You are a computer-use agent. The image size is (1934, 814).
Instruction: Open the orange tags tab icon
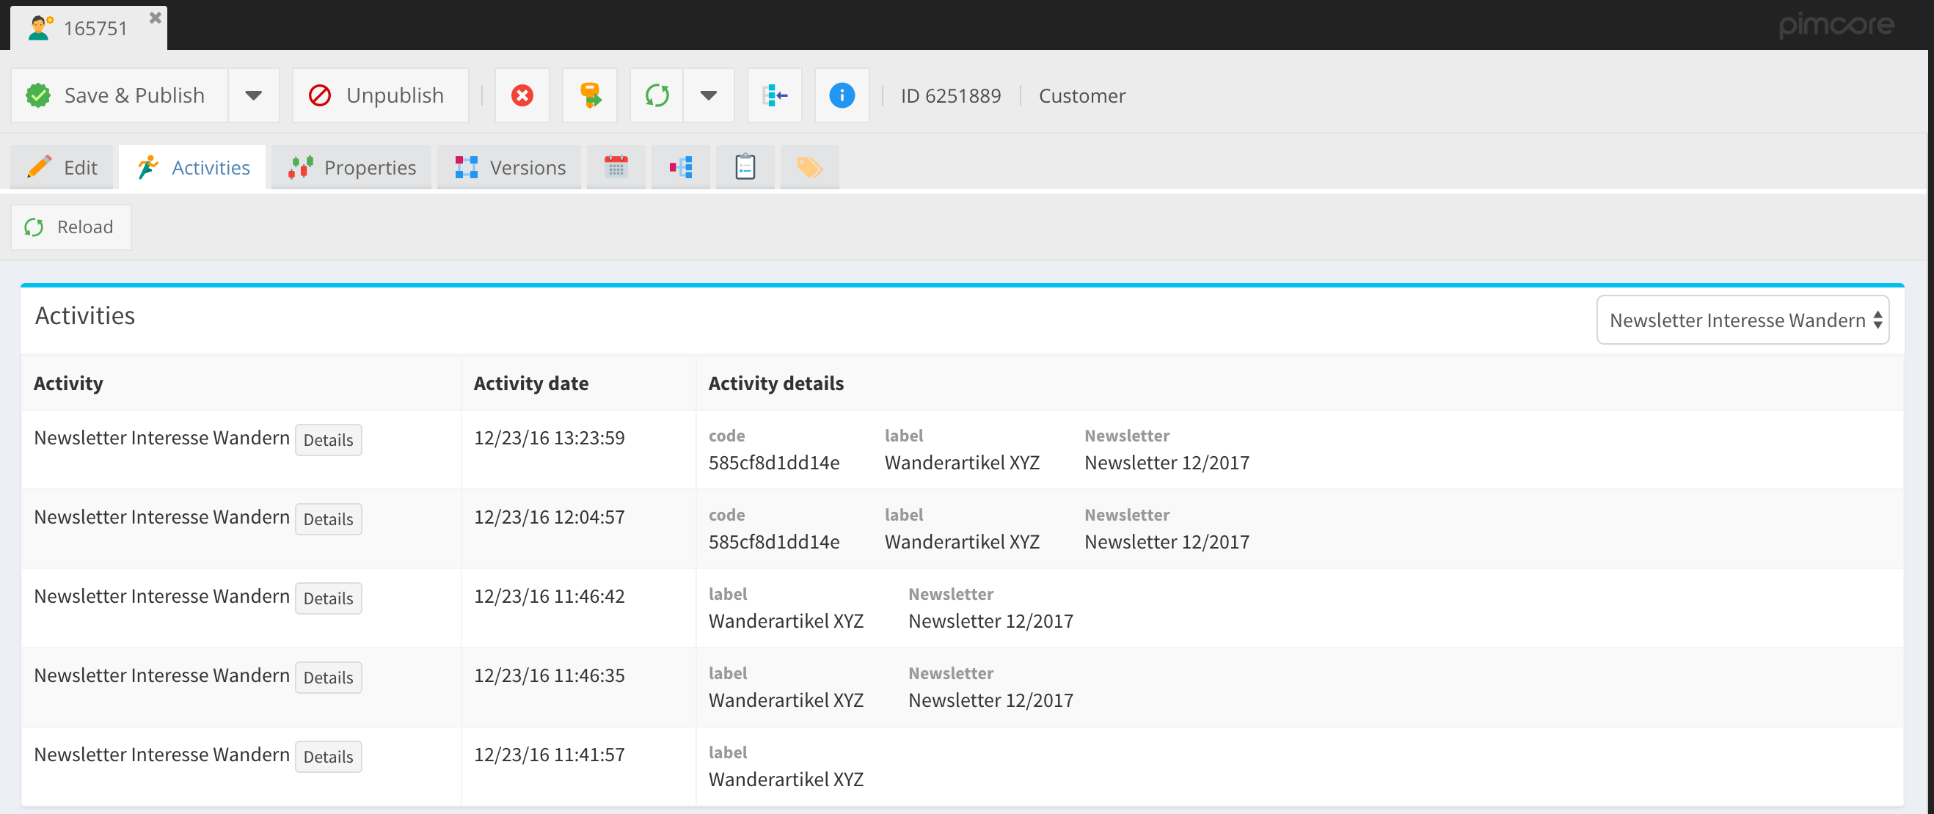[809, 166]
